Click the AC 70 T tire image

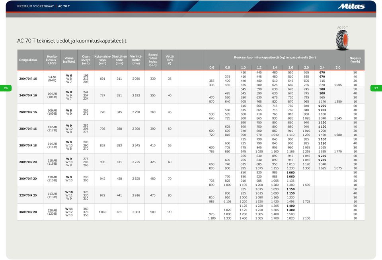click(342, 40)
